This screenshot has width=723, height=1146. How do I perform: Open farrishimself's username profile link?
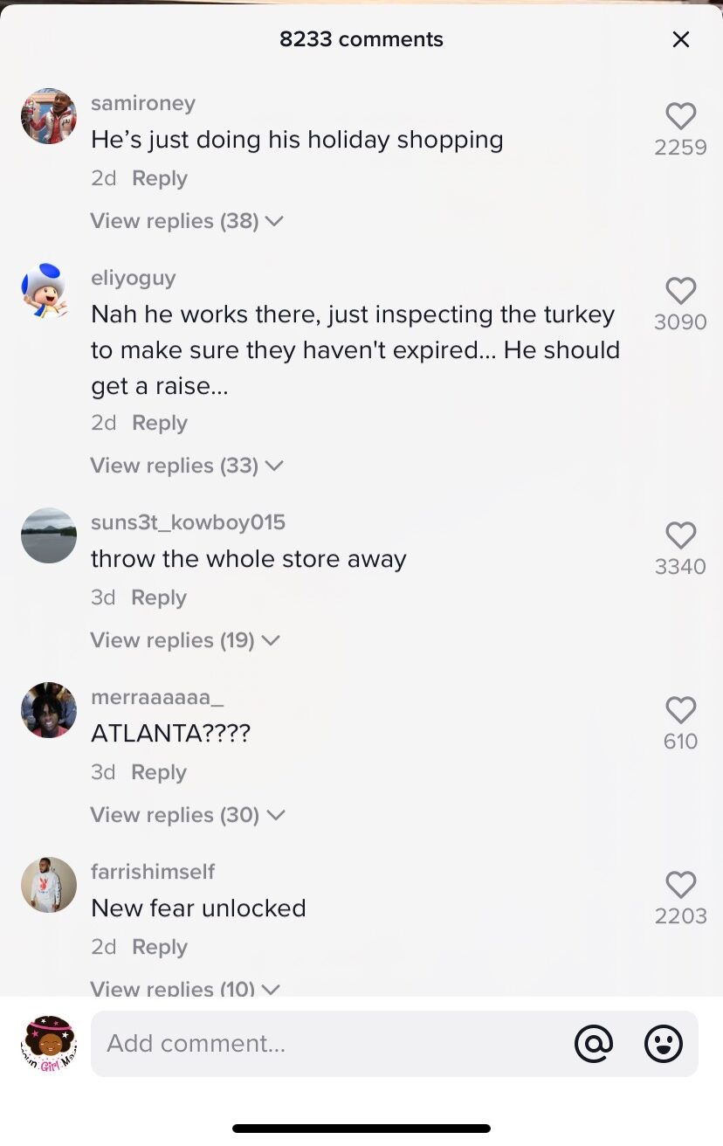click(x=153, y=872)
